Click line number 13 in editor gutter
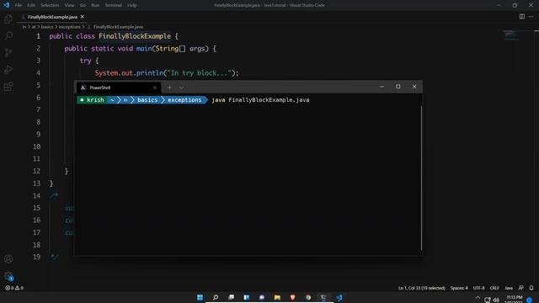The width and height of the screenshot is (539, 303). (37, 183)
